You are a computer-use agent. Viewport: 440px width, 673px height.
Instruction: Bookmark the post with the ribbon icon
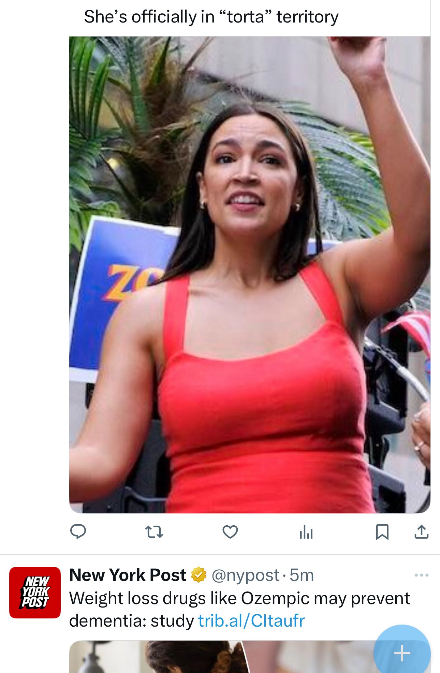(x=382, y=532)
